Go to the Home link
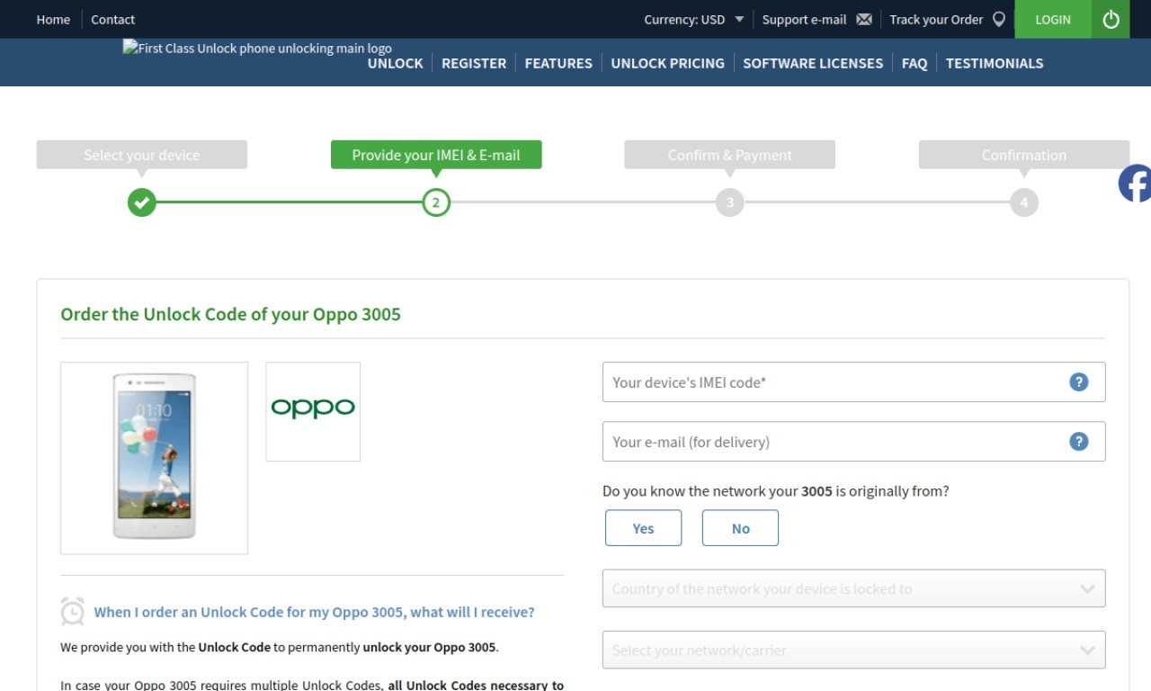 click(53, 19)
